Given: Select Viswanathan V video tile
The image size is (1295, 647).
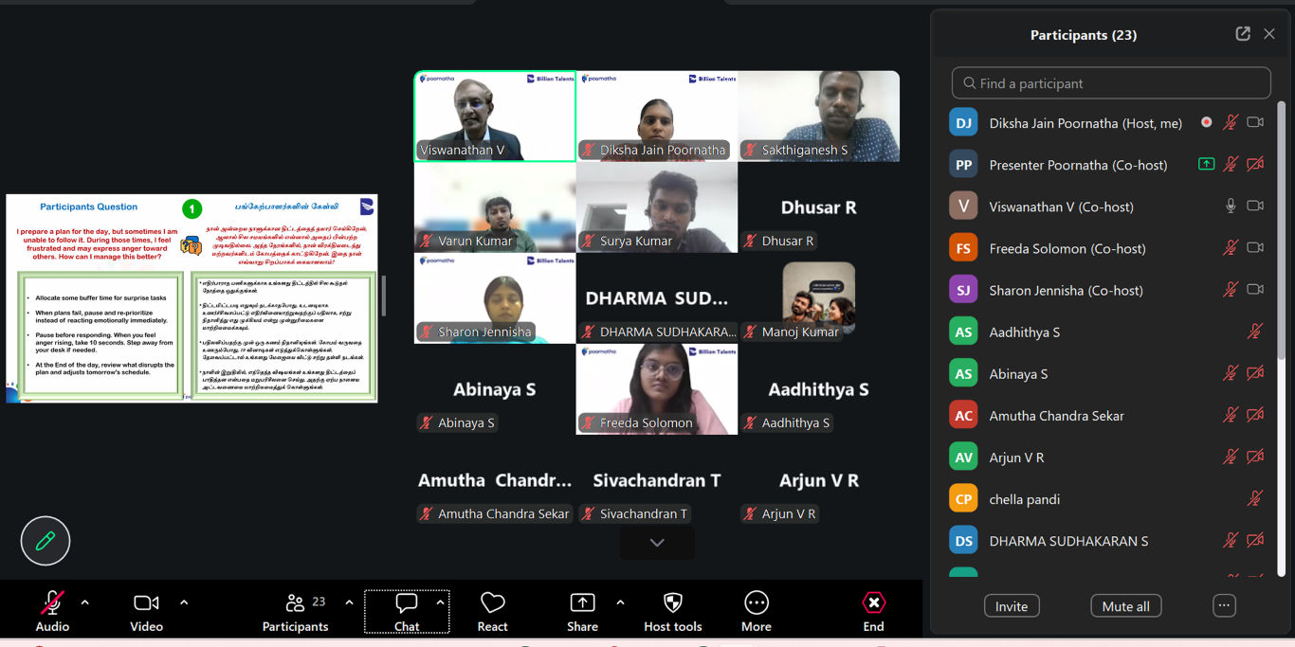Looking at the screenshot, I should [x=495, y=116].
